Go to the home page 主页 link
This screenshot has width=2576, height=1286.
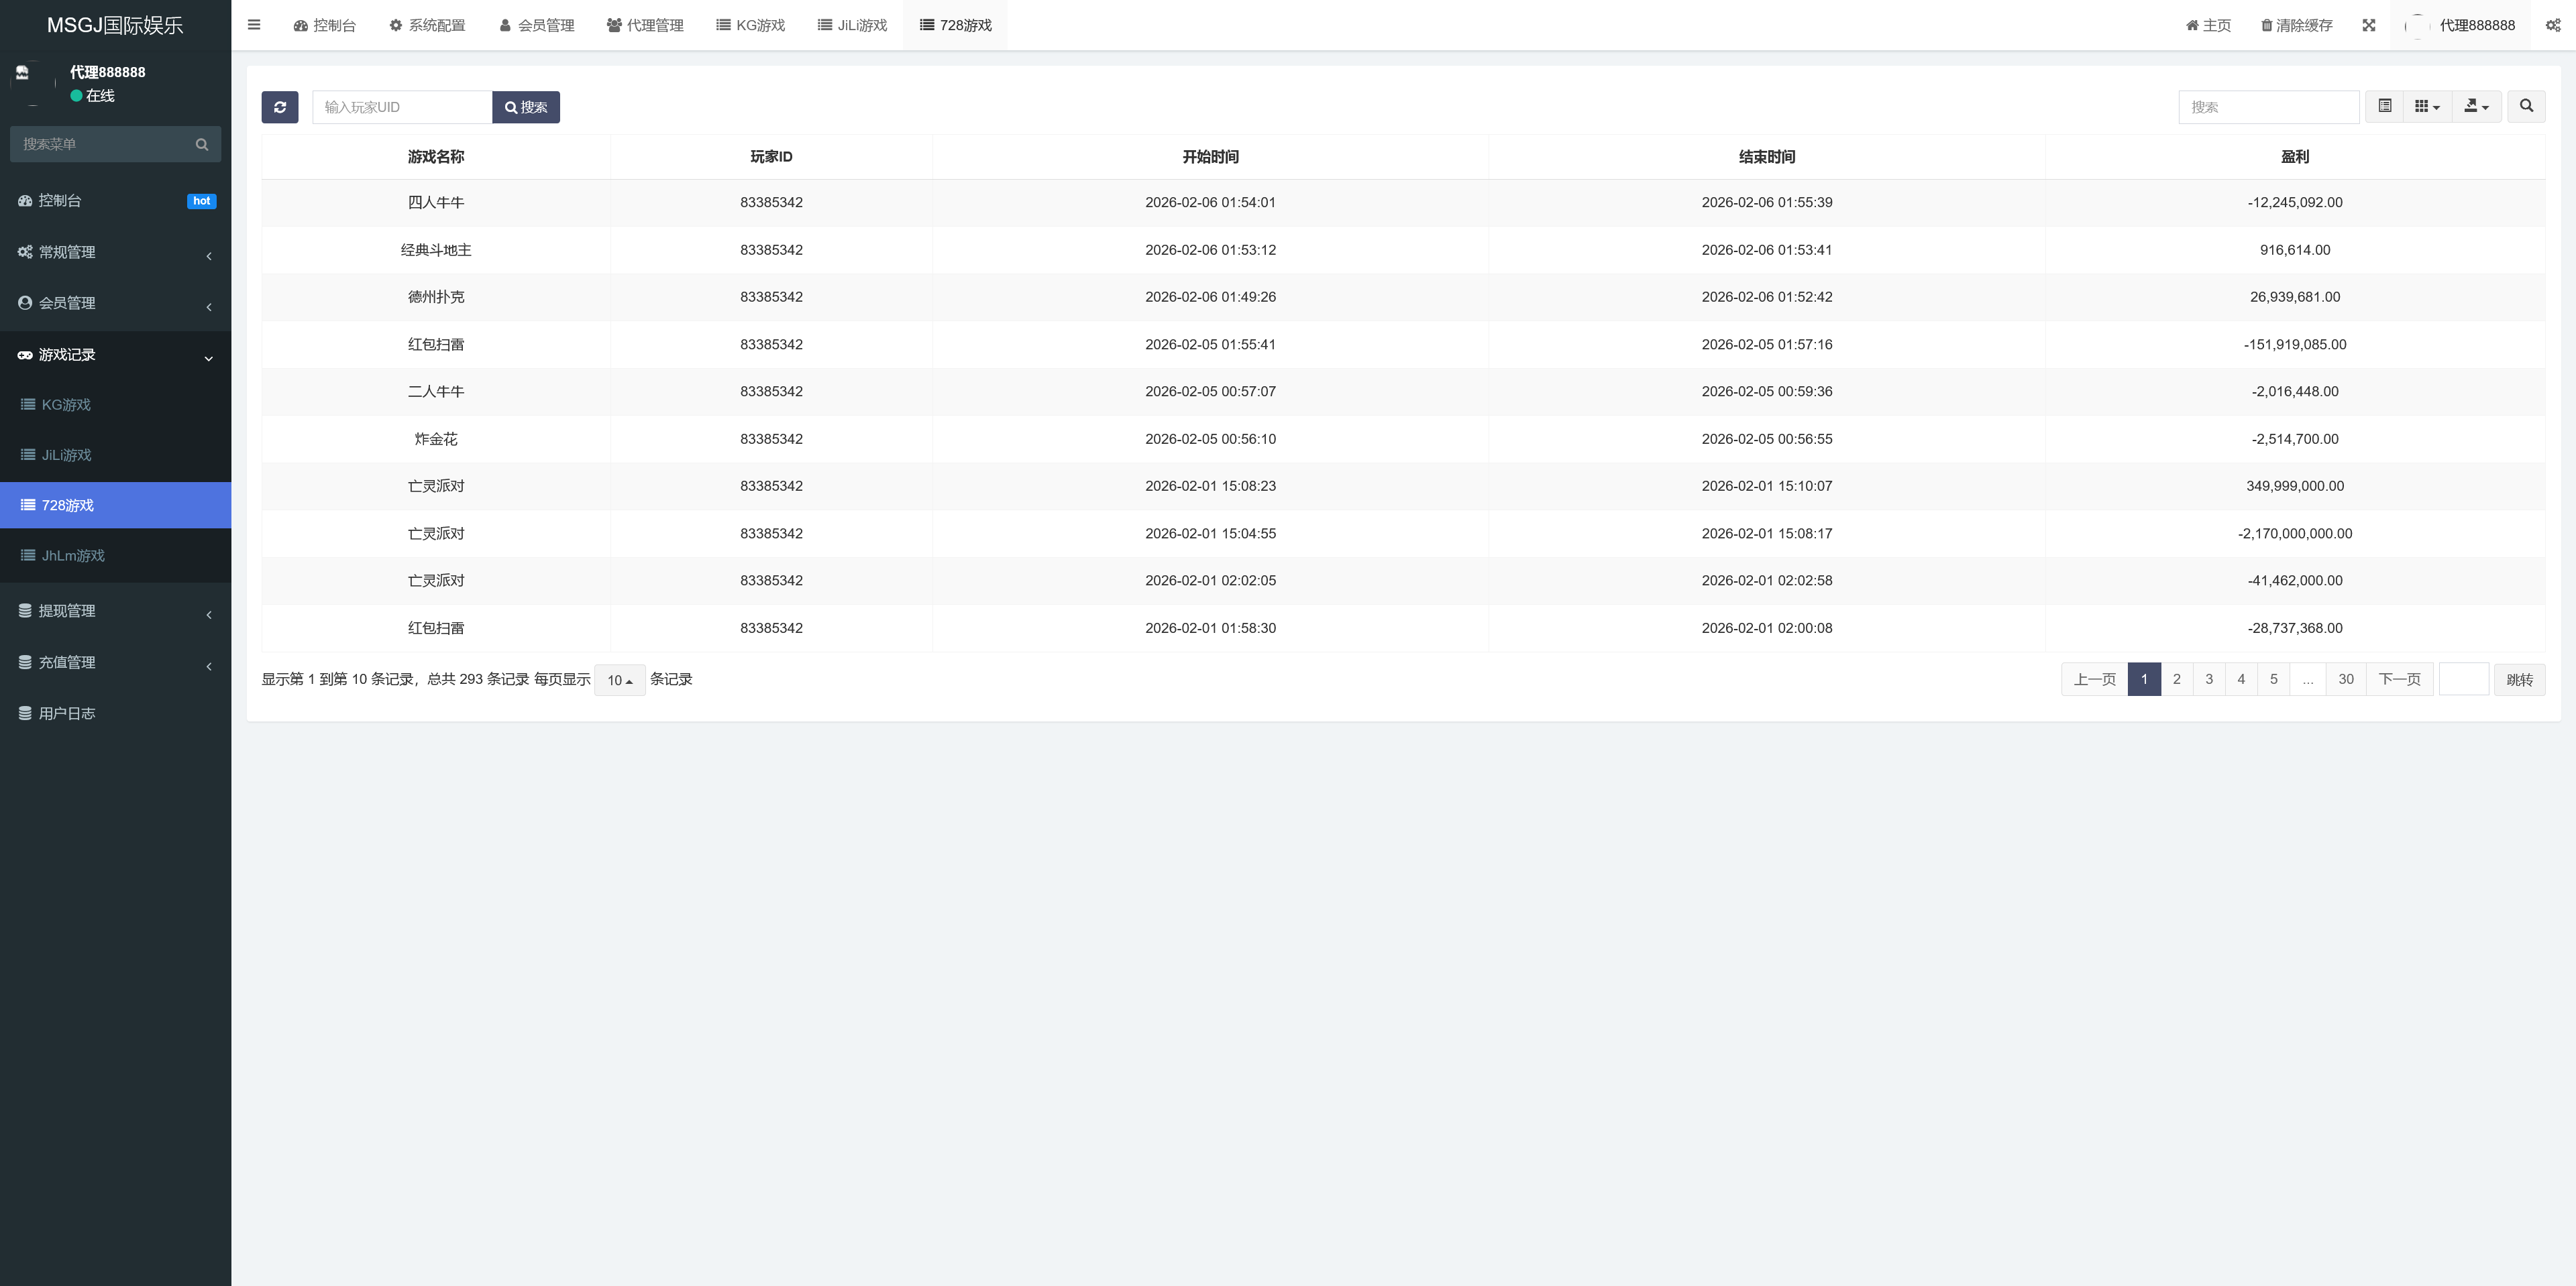click(2208, 25)
